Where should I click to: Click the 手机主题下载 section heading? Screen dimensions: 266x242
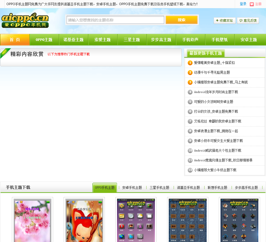pos(18,187)
